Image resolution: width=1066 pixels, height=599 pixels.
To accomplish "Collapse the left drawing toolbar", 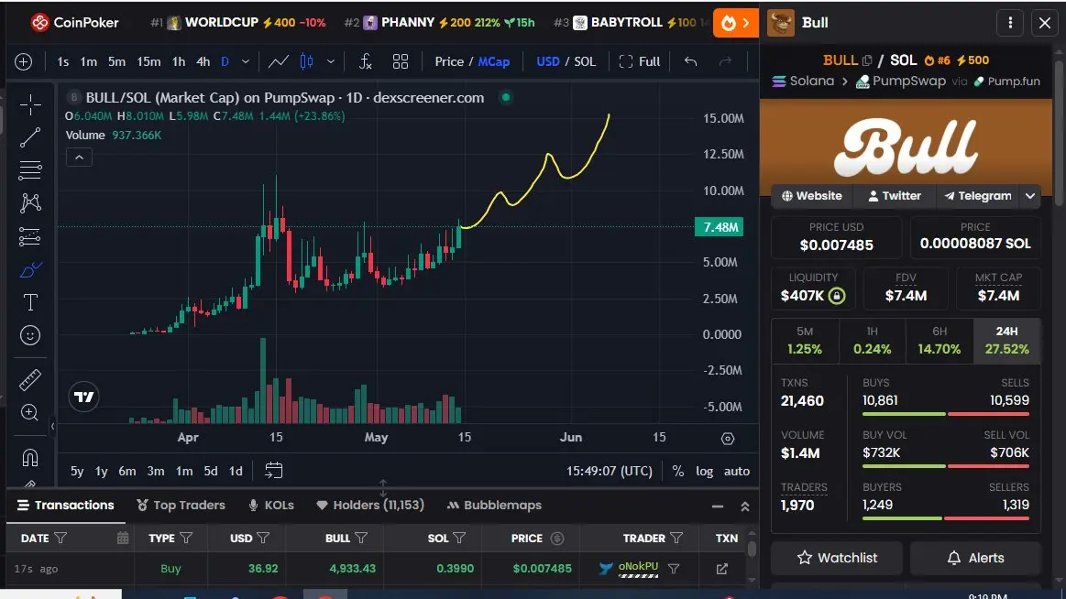I will pos(52,427).
